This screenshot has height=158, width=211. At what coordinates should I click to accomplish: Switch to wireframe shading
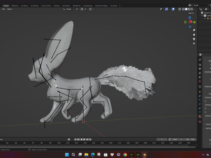(x=183, y=9)
